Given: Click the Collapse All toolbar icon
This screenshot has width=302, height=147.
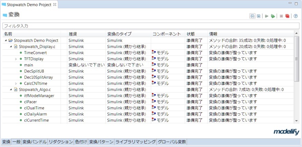Looking at the screenshot, I should tap(252, 16).
